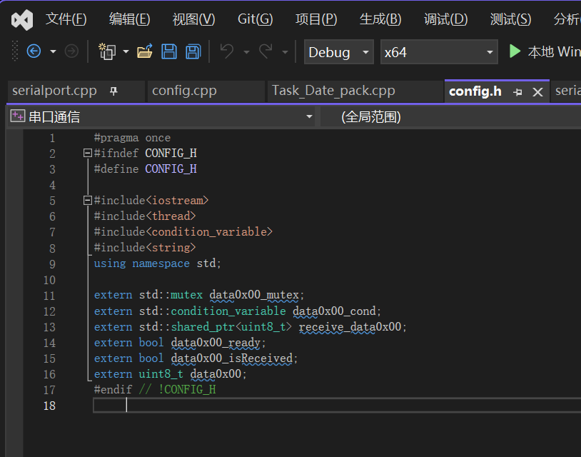
Task: Start debugging with the green play icon
Action: pyautogui.click(x=515, y=51)
